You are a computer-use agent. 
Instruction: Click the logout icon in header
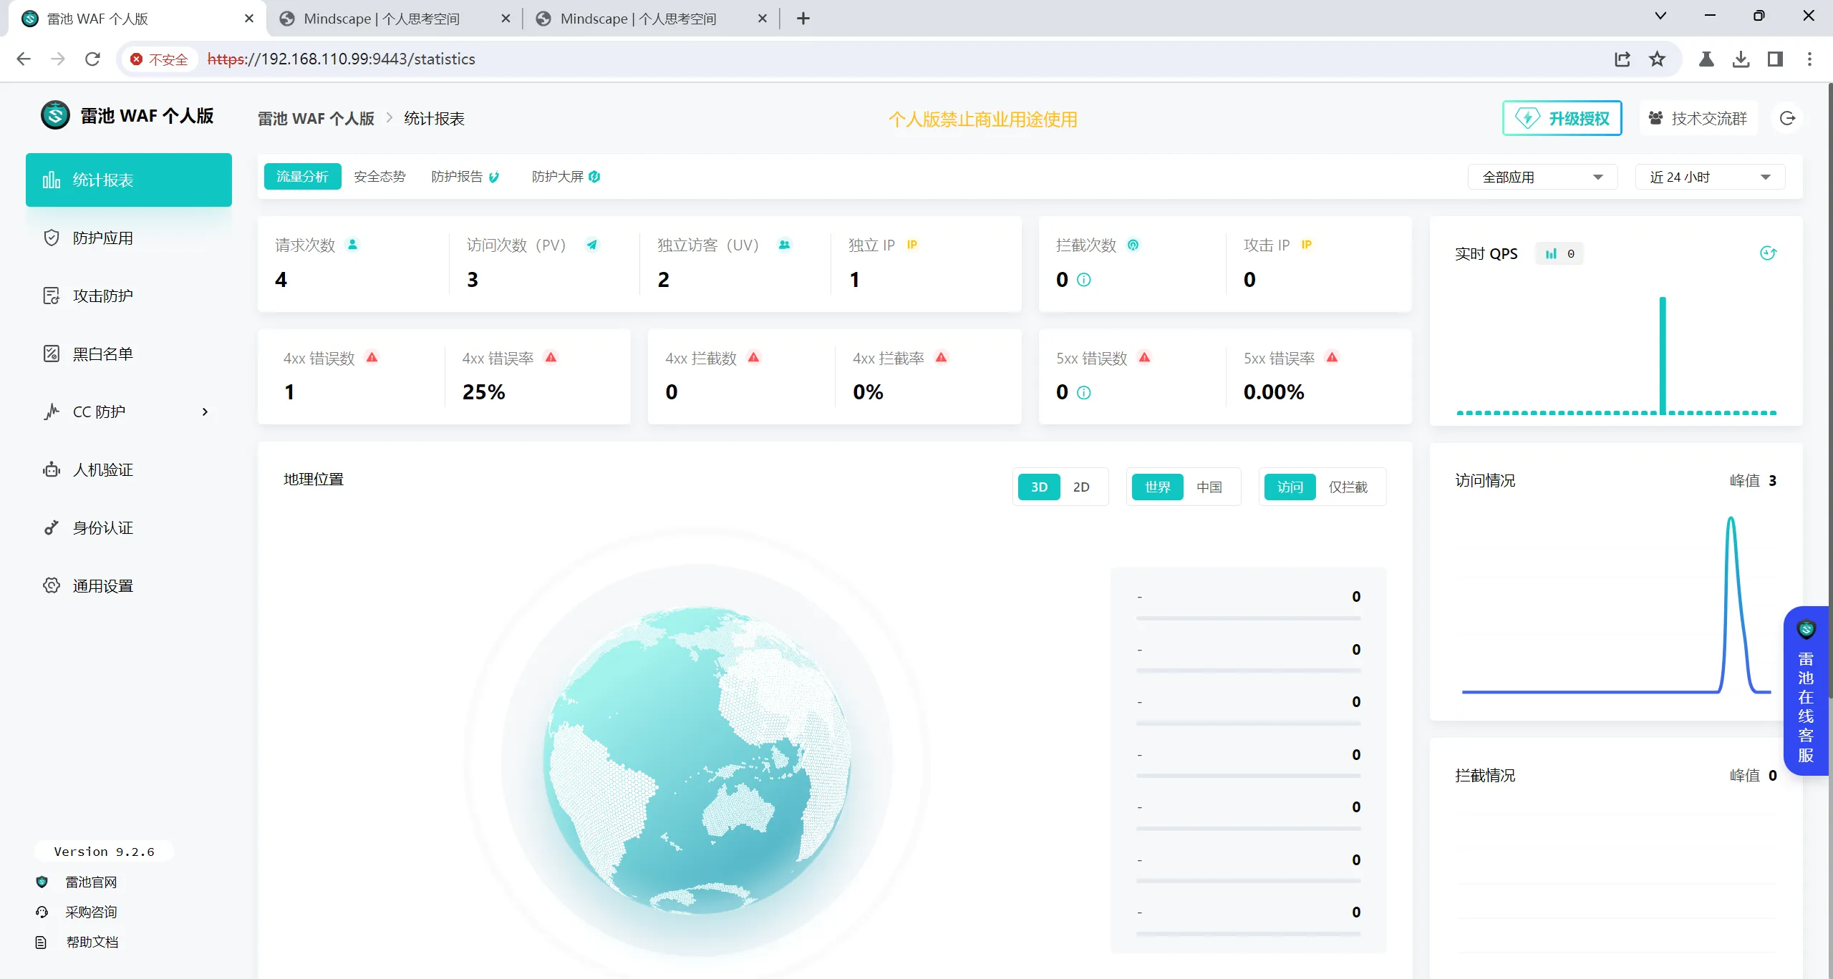tap(1787, 118)
